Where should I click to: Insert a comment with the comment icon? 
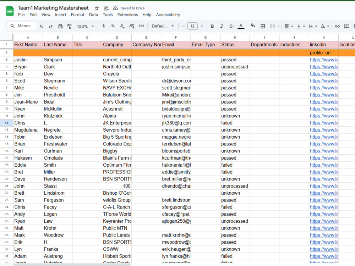point(346,26)
